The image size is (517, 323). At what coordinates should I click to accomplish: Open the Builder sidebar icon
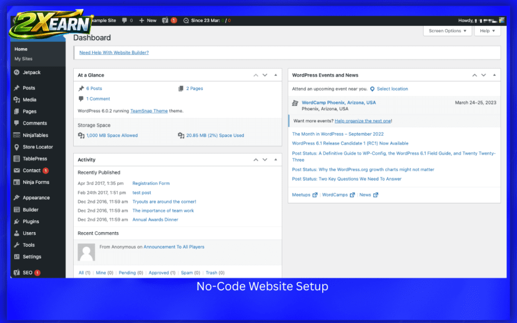(16, 209)
